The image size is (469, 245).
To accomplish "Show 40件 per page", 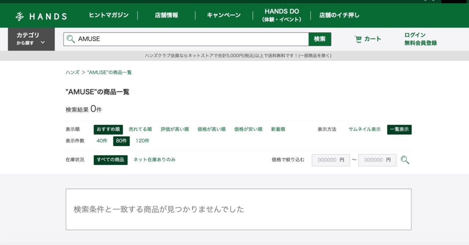I will click(102, 141).
